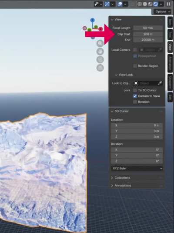Toggle the Passepartout checkbox
Screen dimensions: 174x233
coord(135,56)
